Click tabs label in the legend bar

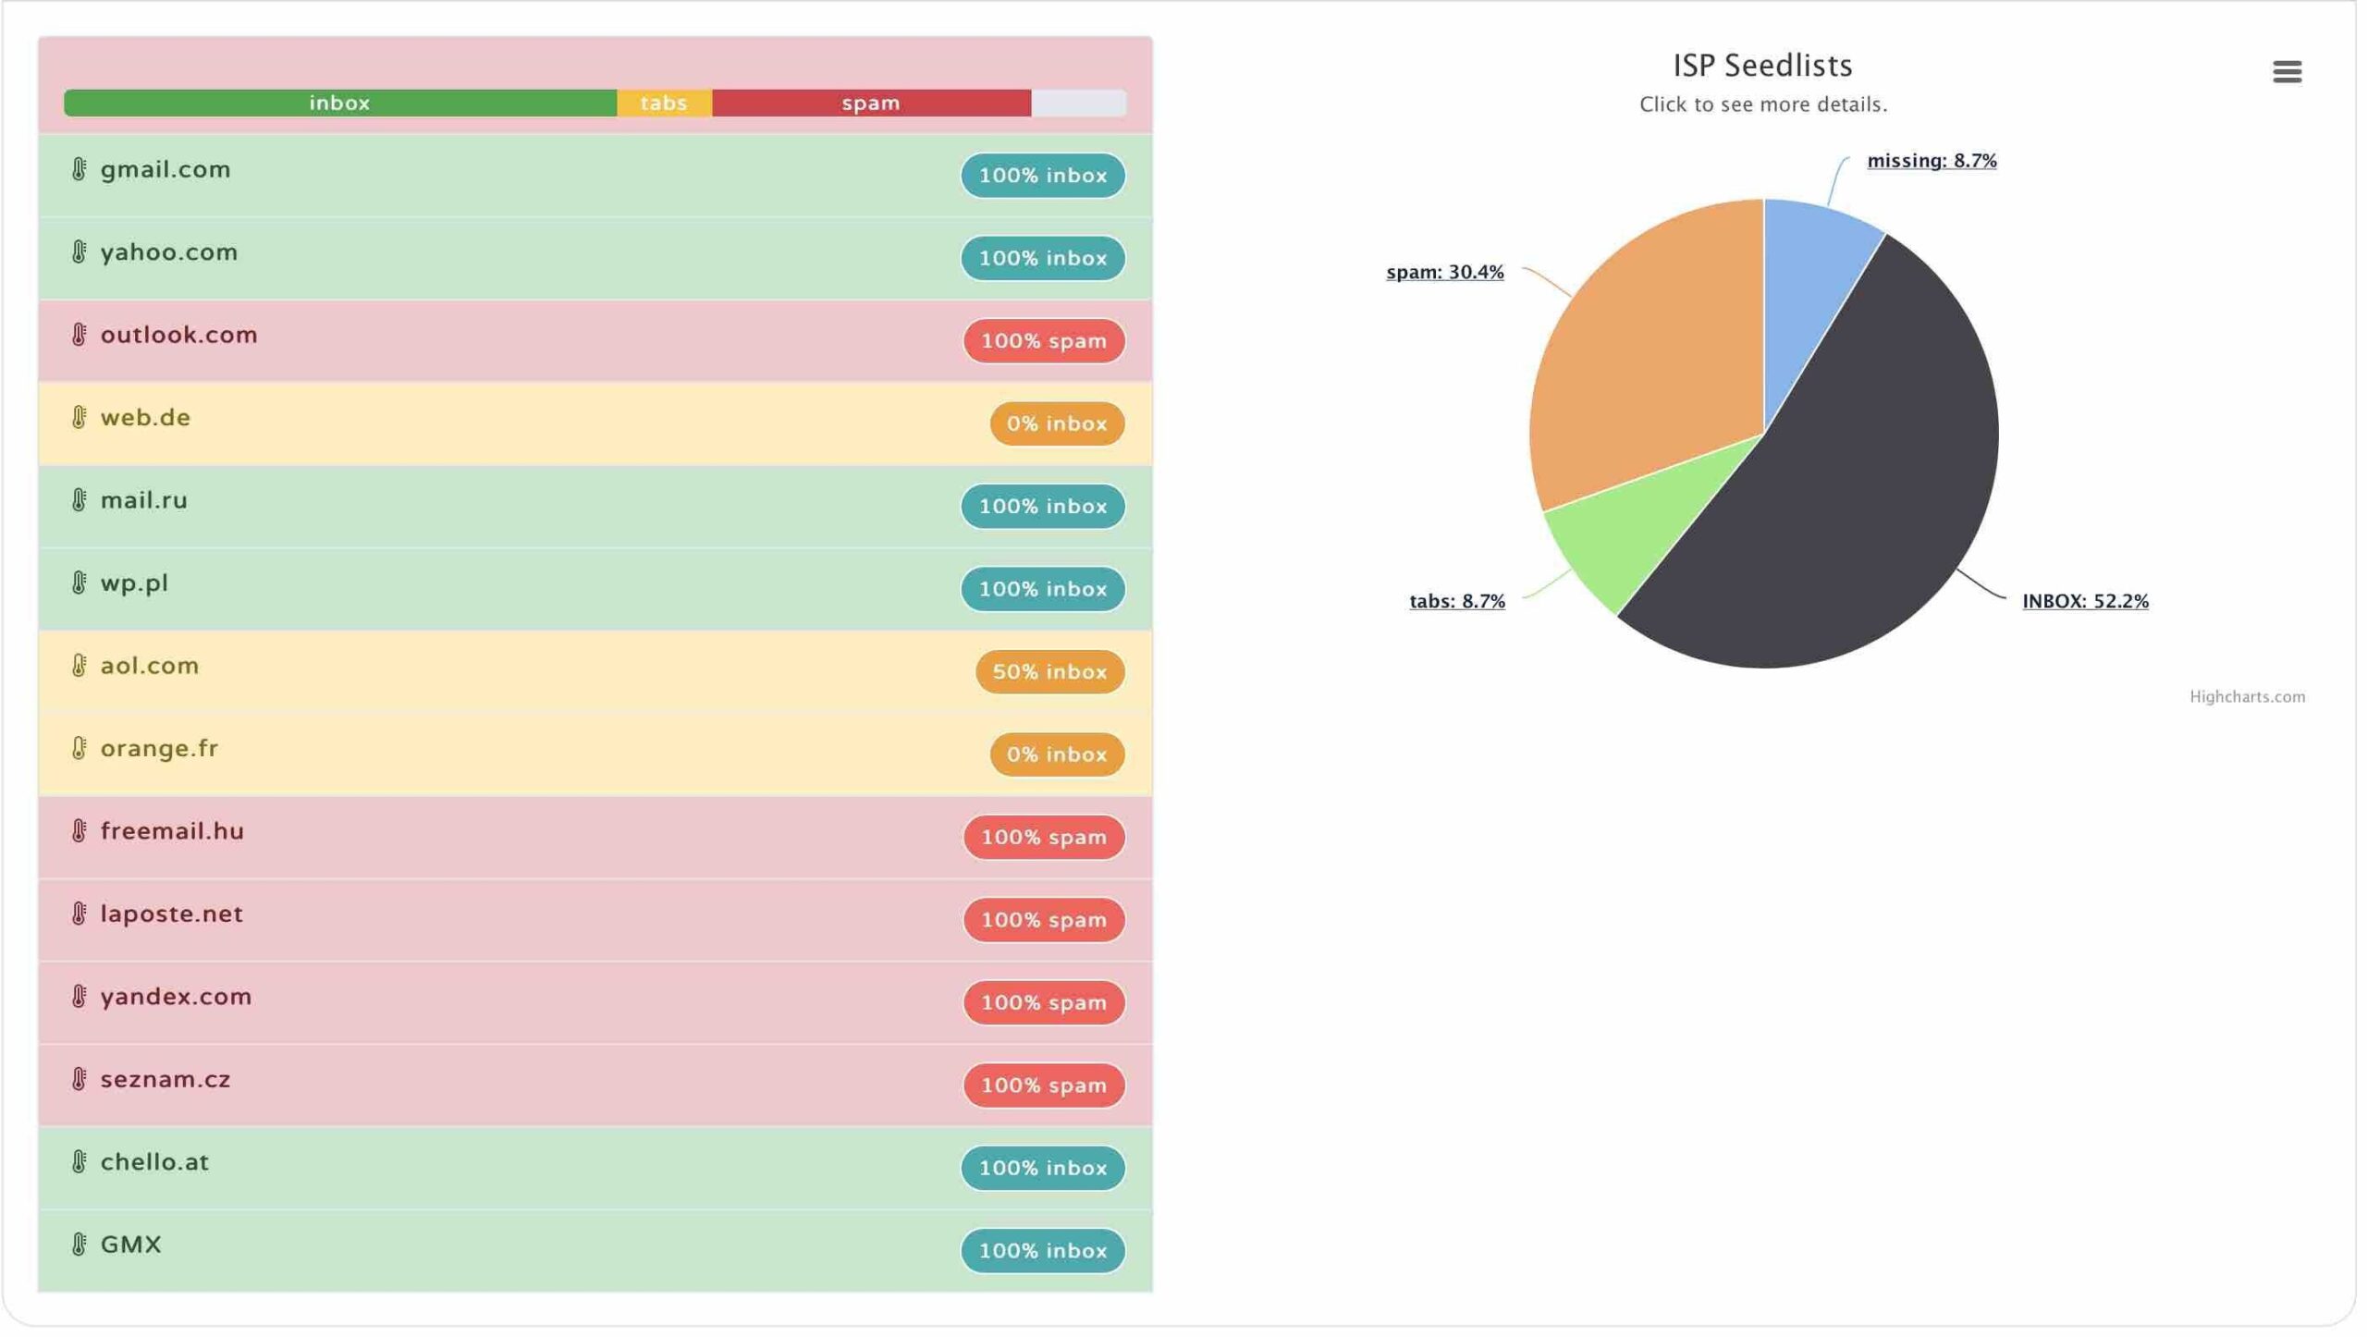[x=663, y=103]
